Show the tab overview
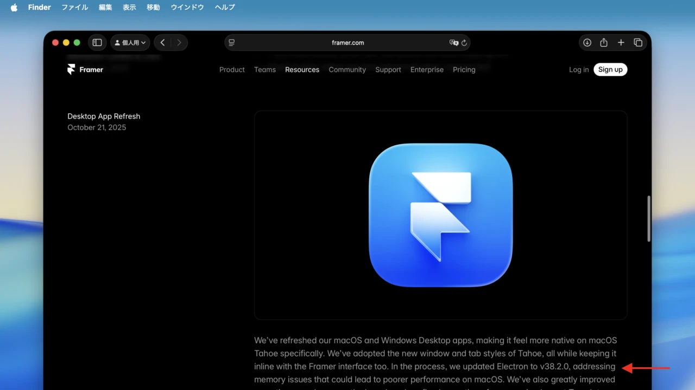 (x=638, y=42)
